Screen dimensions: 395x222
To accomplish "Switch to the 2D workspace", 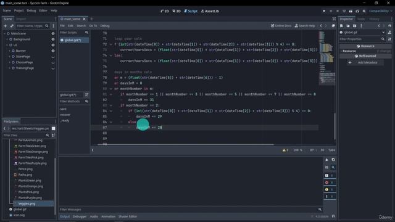I will click(x=165, y=11).
